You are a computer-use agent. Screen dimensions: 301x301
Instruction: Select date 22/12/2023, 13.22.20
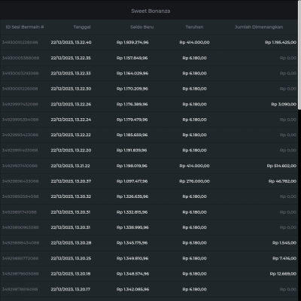71,150
